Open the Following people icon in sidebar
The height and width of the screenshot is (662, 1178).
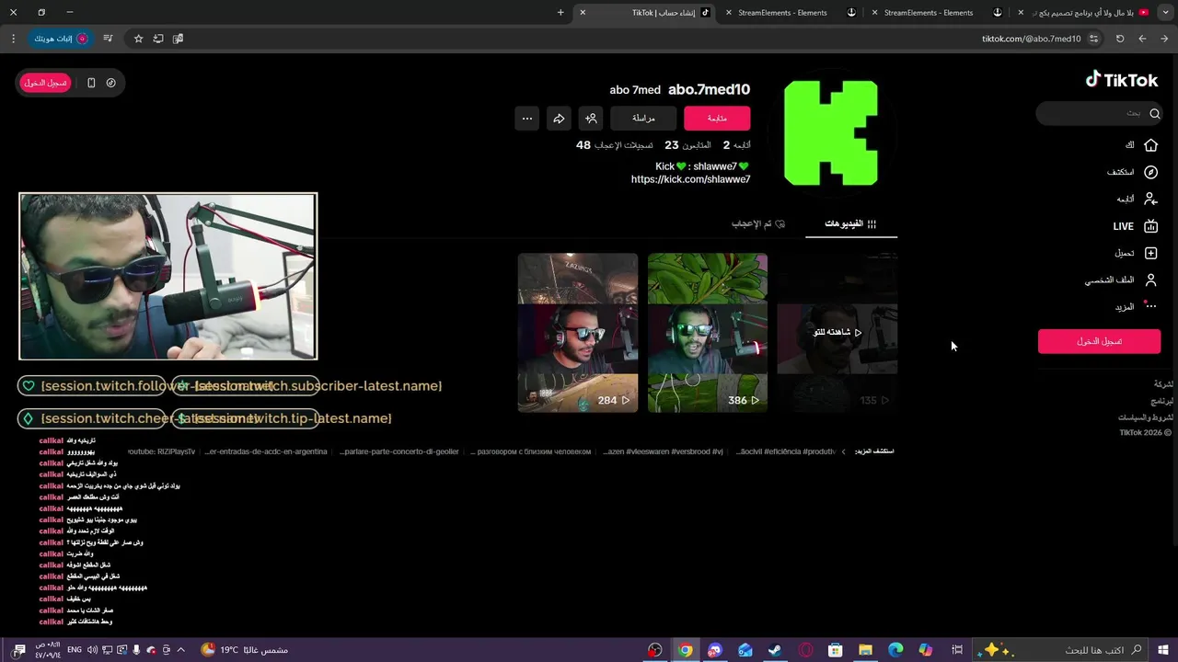pyautogui.click(x=1150, y=199)
